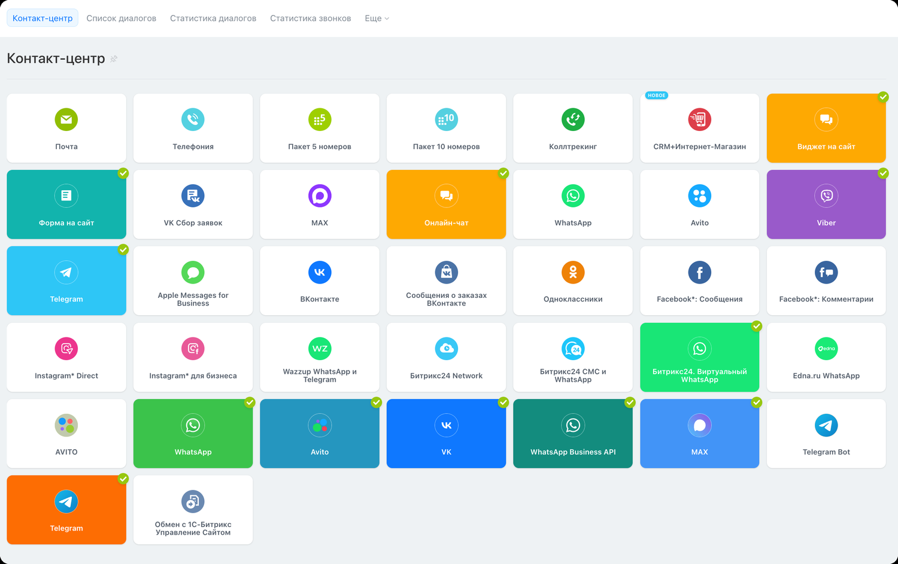898x564 pixels.
Task: Open the Список диалогов tab
Action: pos(122,19)
